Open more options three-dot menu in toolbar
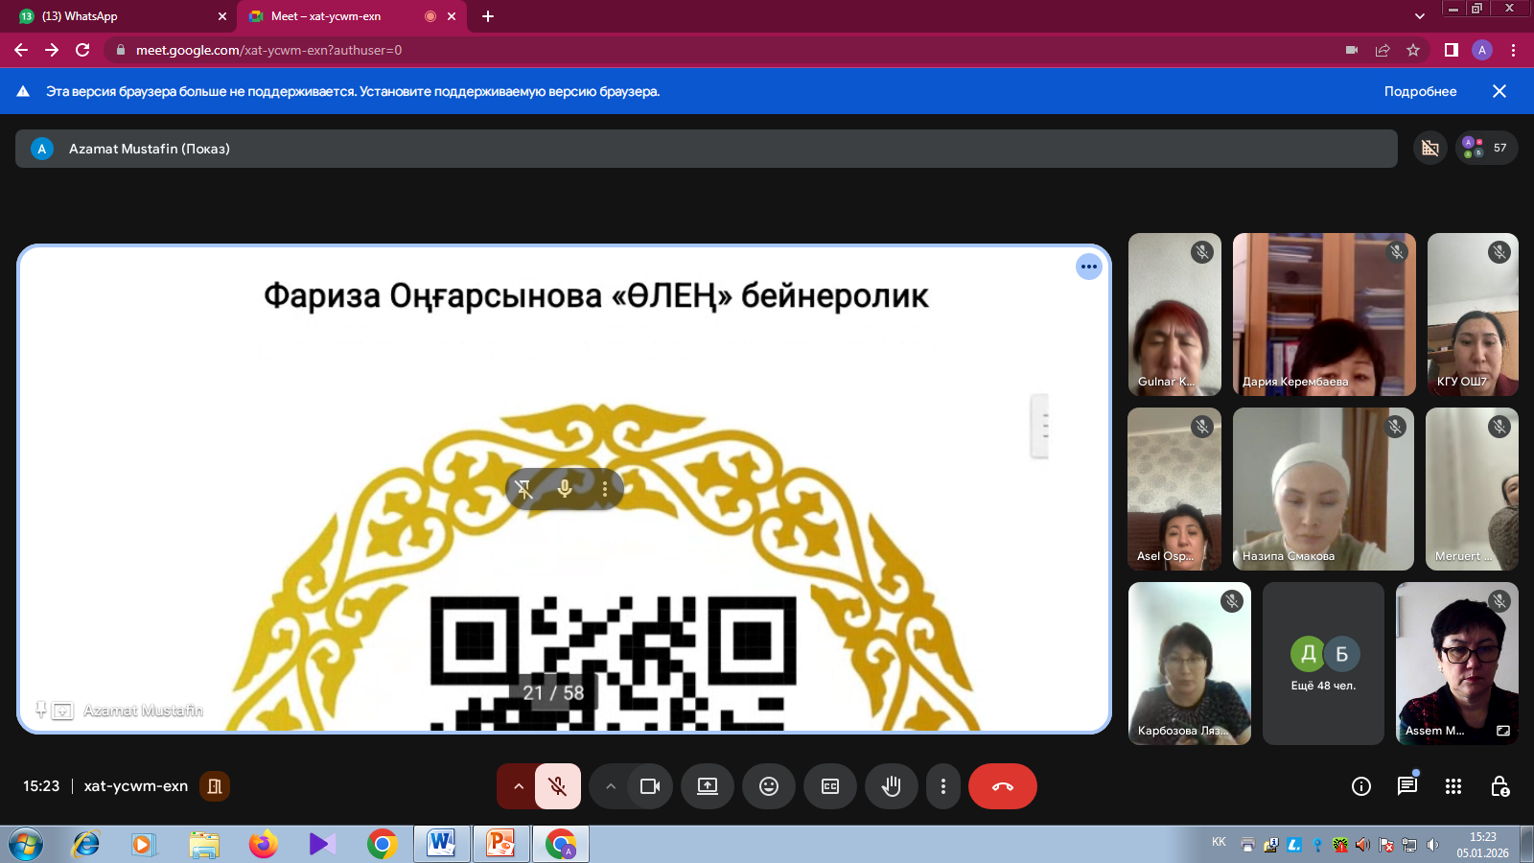This screenshot has height=863, width=1534. click(x=943, y=786)
